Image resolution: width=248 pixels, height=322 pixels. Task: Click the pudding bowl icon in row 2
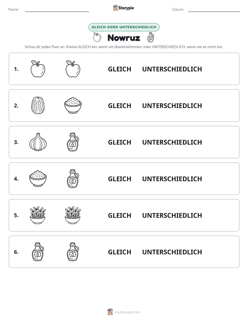pyautogui.click(x=73, y=105)
